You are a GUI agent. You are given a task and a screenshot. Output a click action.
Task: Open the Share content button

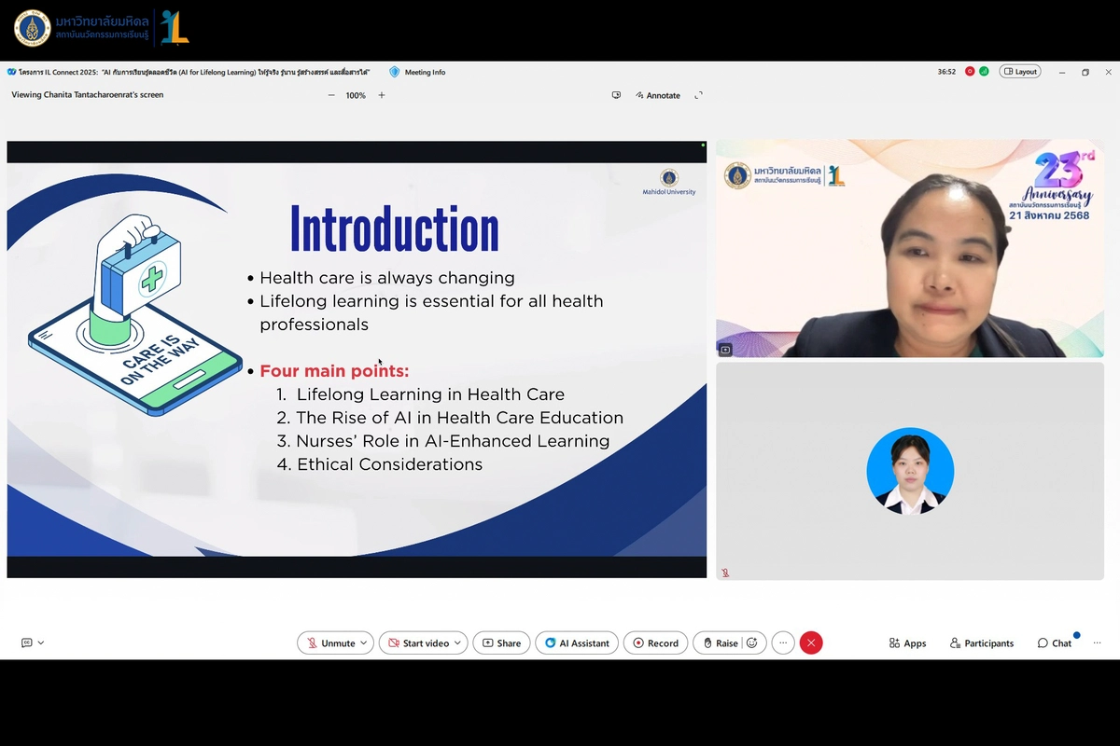(501, 643)
